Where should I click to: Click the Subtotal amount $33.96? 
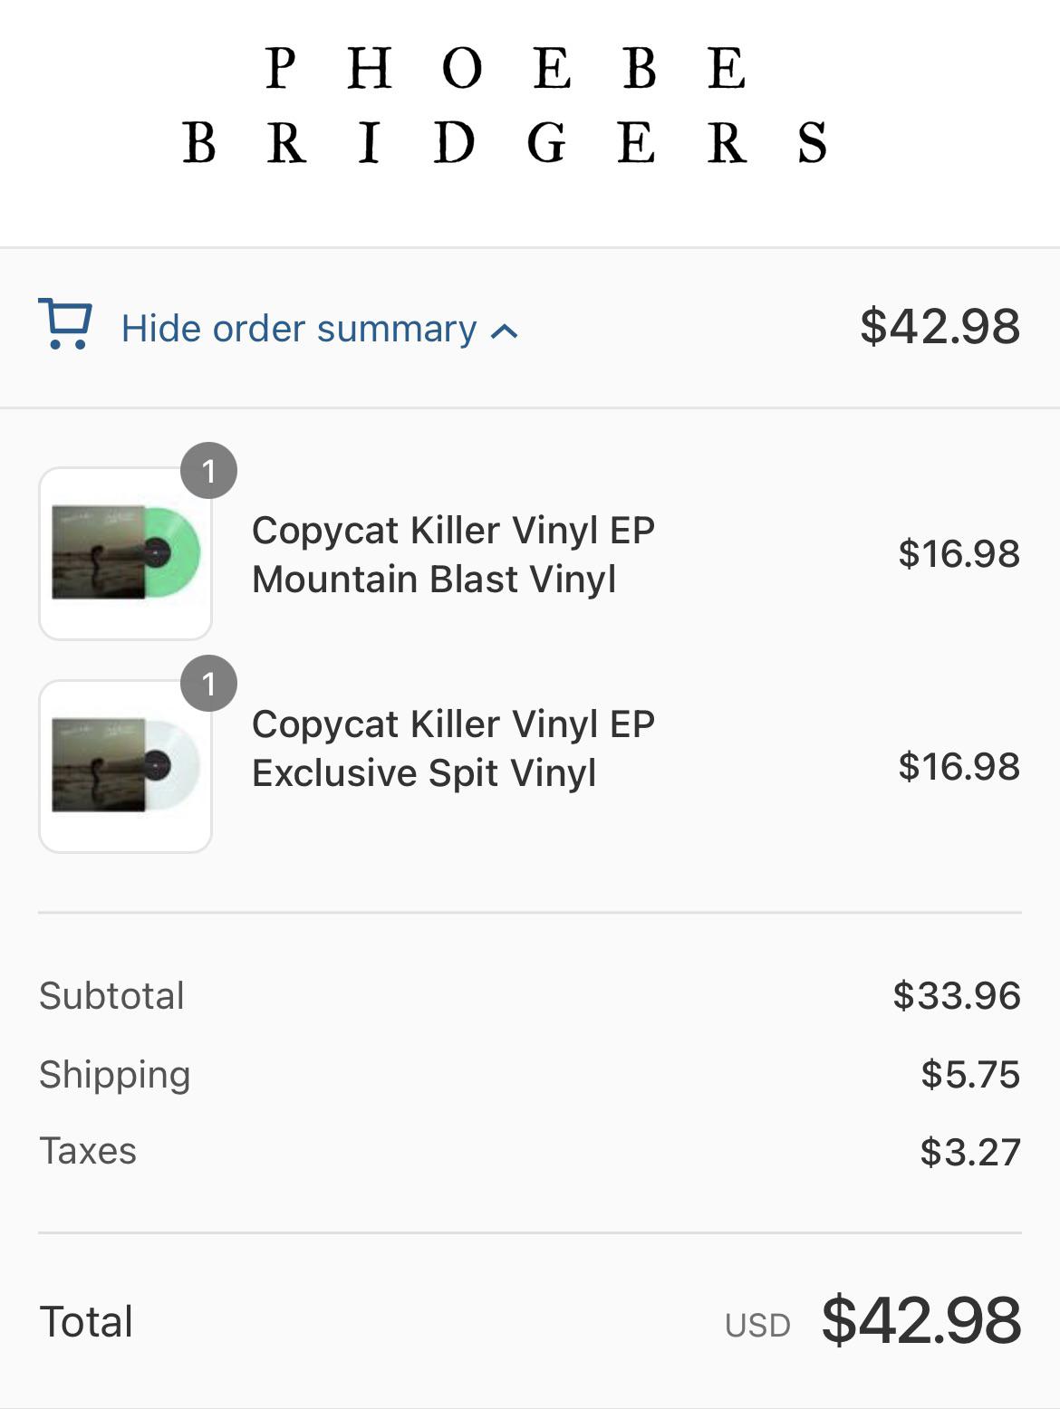coord(956,995)
